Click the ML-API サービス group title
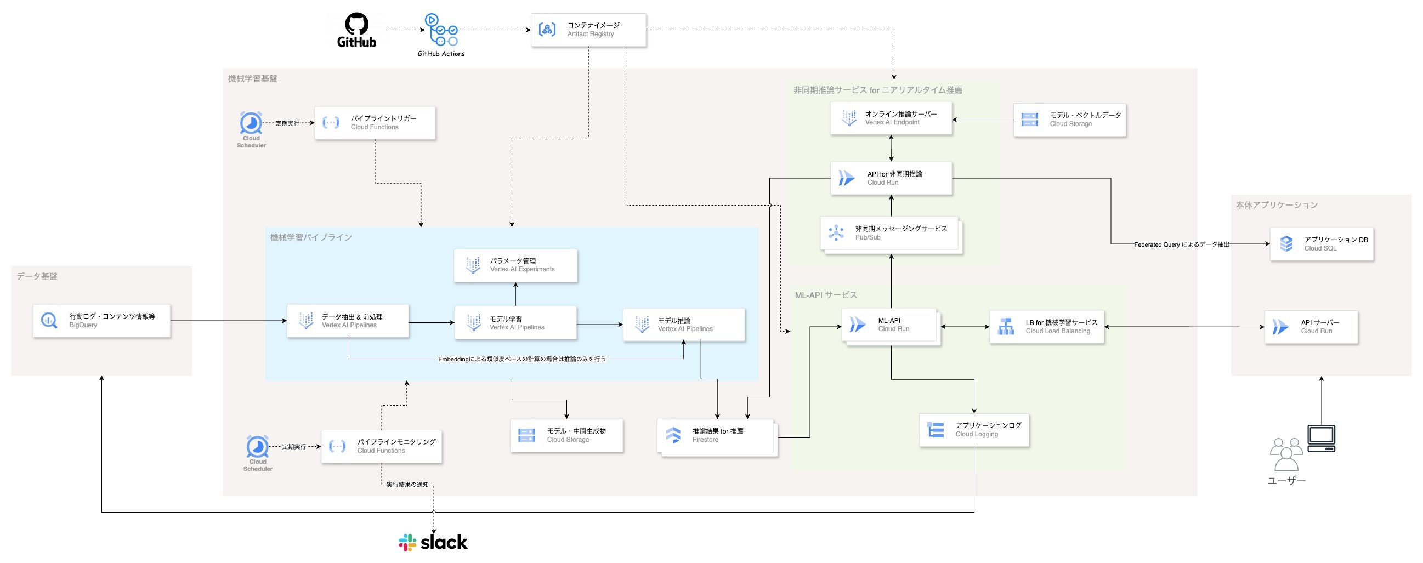 826,295
